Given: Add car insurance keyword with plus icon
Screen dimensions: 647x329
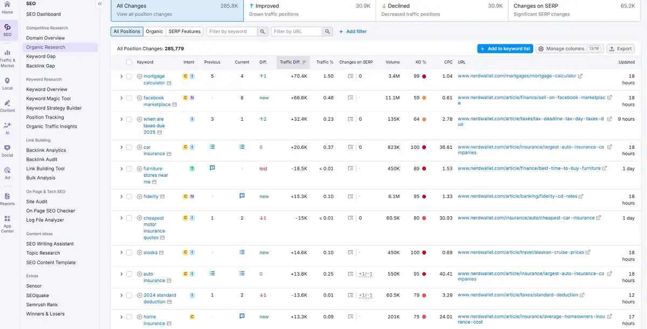Looking at the screenshot, I should (x=140, y=147).
